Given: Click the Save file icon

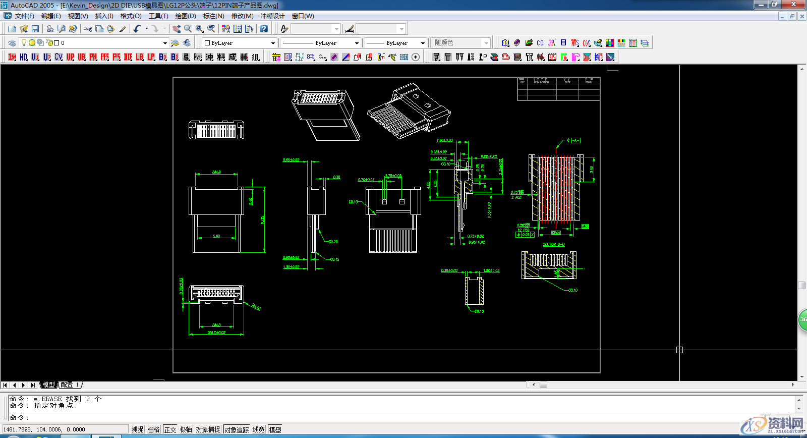Looking at the screenshot, I should 35,29.
